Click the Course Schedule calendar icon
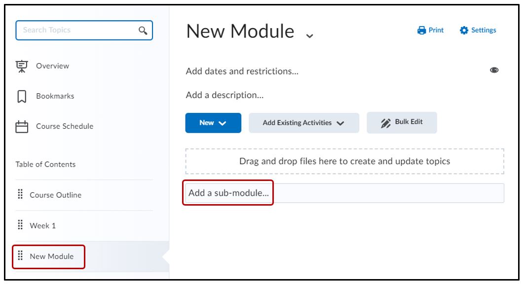 22,127
